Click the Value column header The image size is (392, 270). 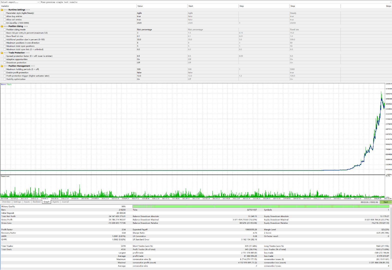point(162,6)
